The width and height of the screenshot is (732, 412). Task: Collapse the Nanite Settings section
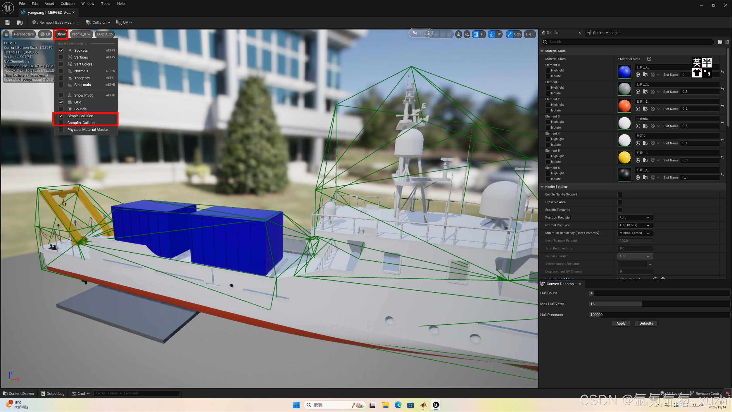click(x=542, y=187)
